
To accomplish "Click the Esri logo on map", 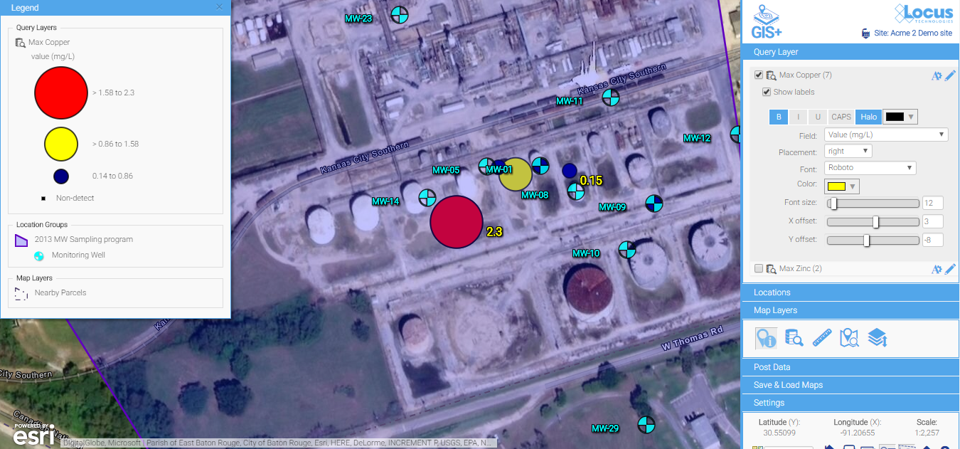I will (x=33, y=434).
